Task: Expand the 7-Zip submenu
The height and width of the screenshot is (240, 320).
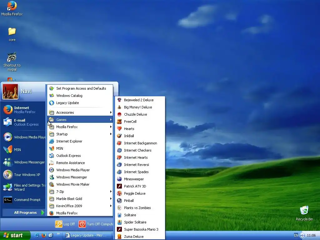Action: click(80, 192)
